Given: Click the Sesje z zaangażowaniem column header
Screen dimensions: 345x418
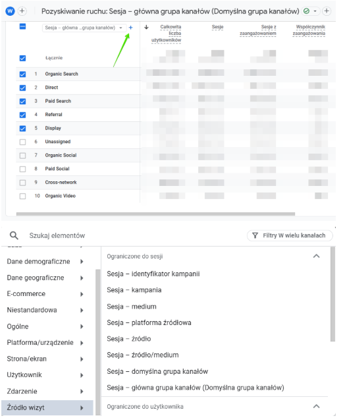Looking at the screenshot, I should (258, 30).
